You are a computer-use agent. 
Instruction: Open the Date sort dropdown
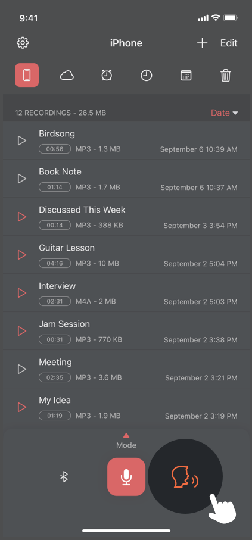225,113
